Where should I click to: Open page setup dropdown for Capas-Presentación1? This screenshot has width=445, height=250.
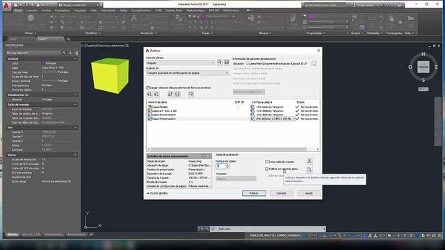coord(293,119)
